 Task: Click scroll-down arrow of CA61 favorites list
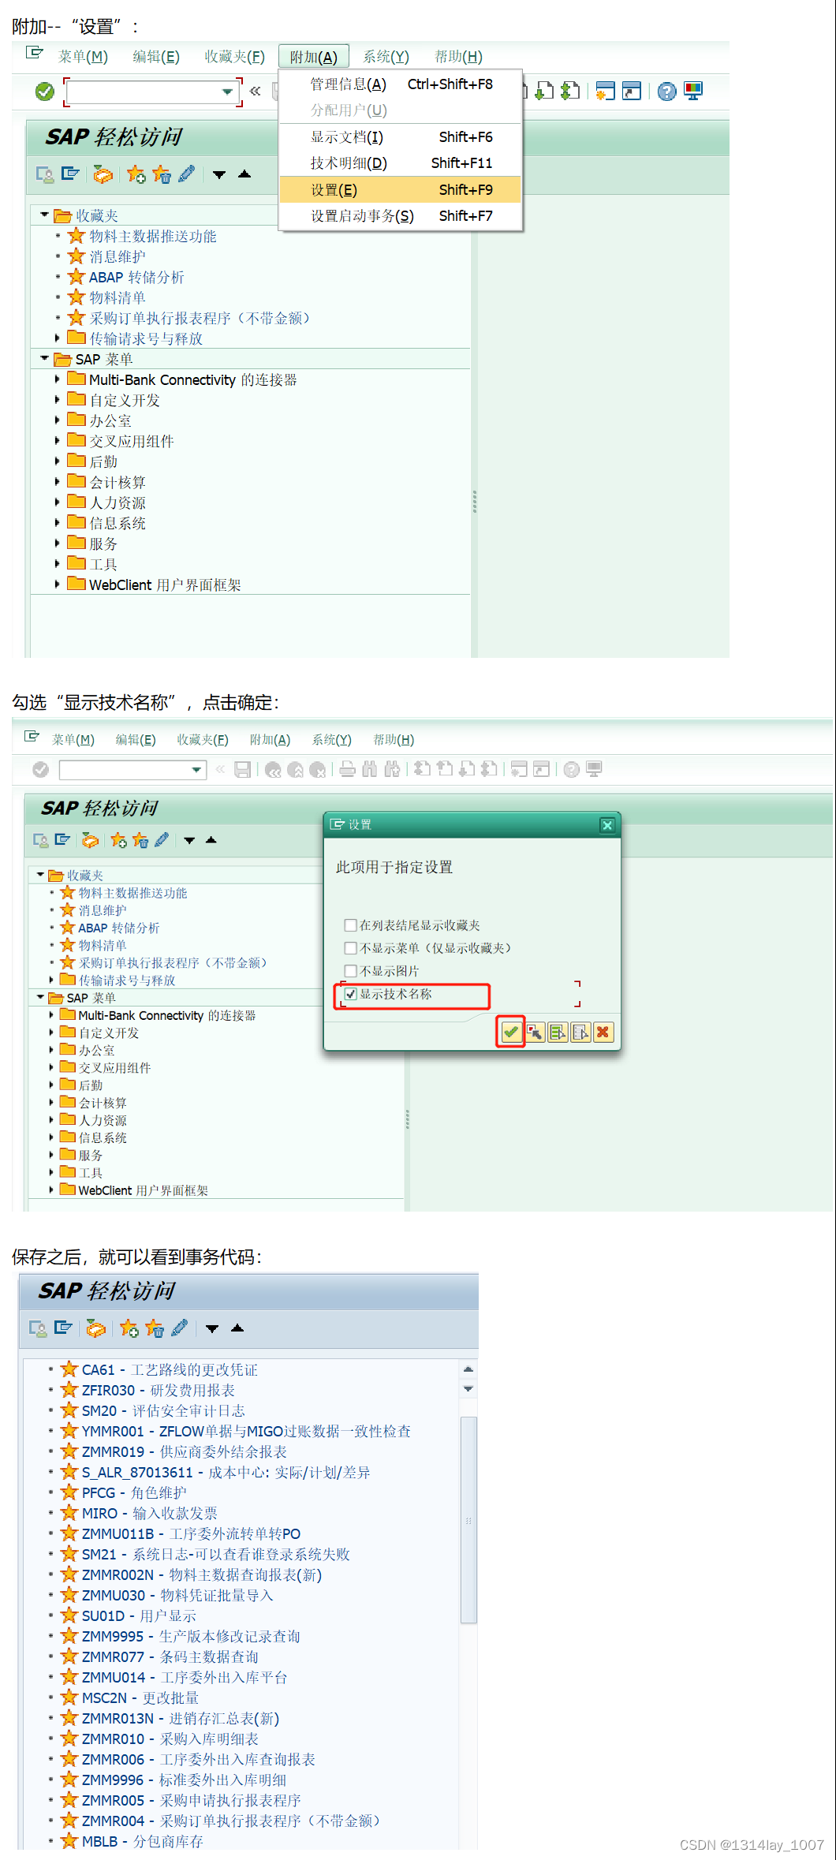(x=468, y=1389)
